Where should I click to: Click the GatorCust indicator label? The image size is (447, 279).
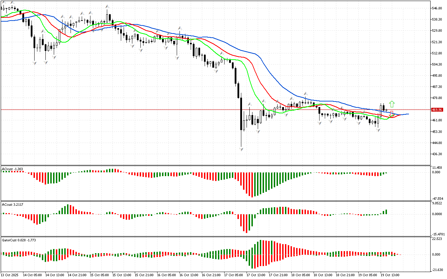pyautogui.click(x=19, y=240)
